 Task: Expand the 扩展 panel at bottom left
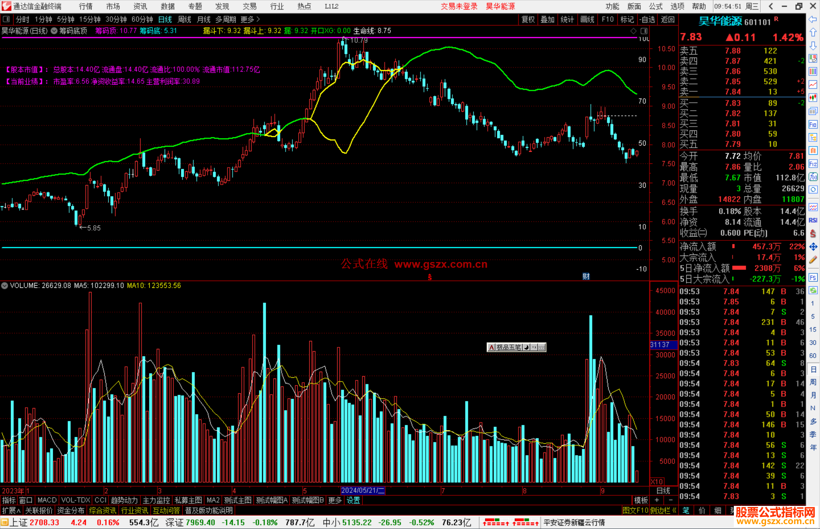(x=11, y=510)
